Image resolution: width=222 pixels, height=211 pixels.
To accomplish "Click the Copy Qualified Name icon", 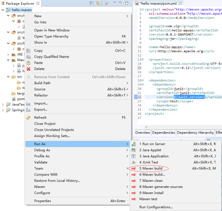I will (28, 57).
